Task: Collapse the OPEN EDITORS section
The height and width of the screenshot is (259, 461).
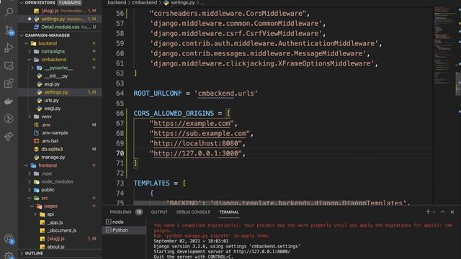Action: (x=21, y=3)
